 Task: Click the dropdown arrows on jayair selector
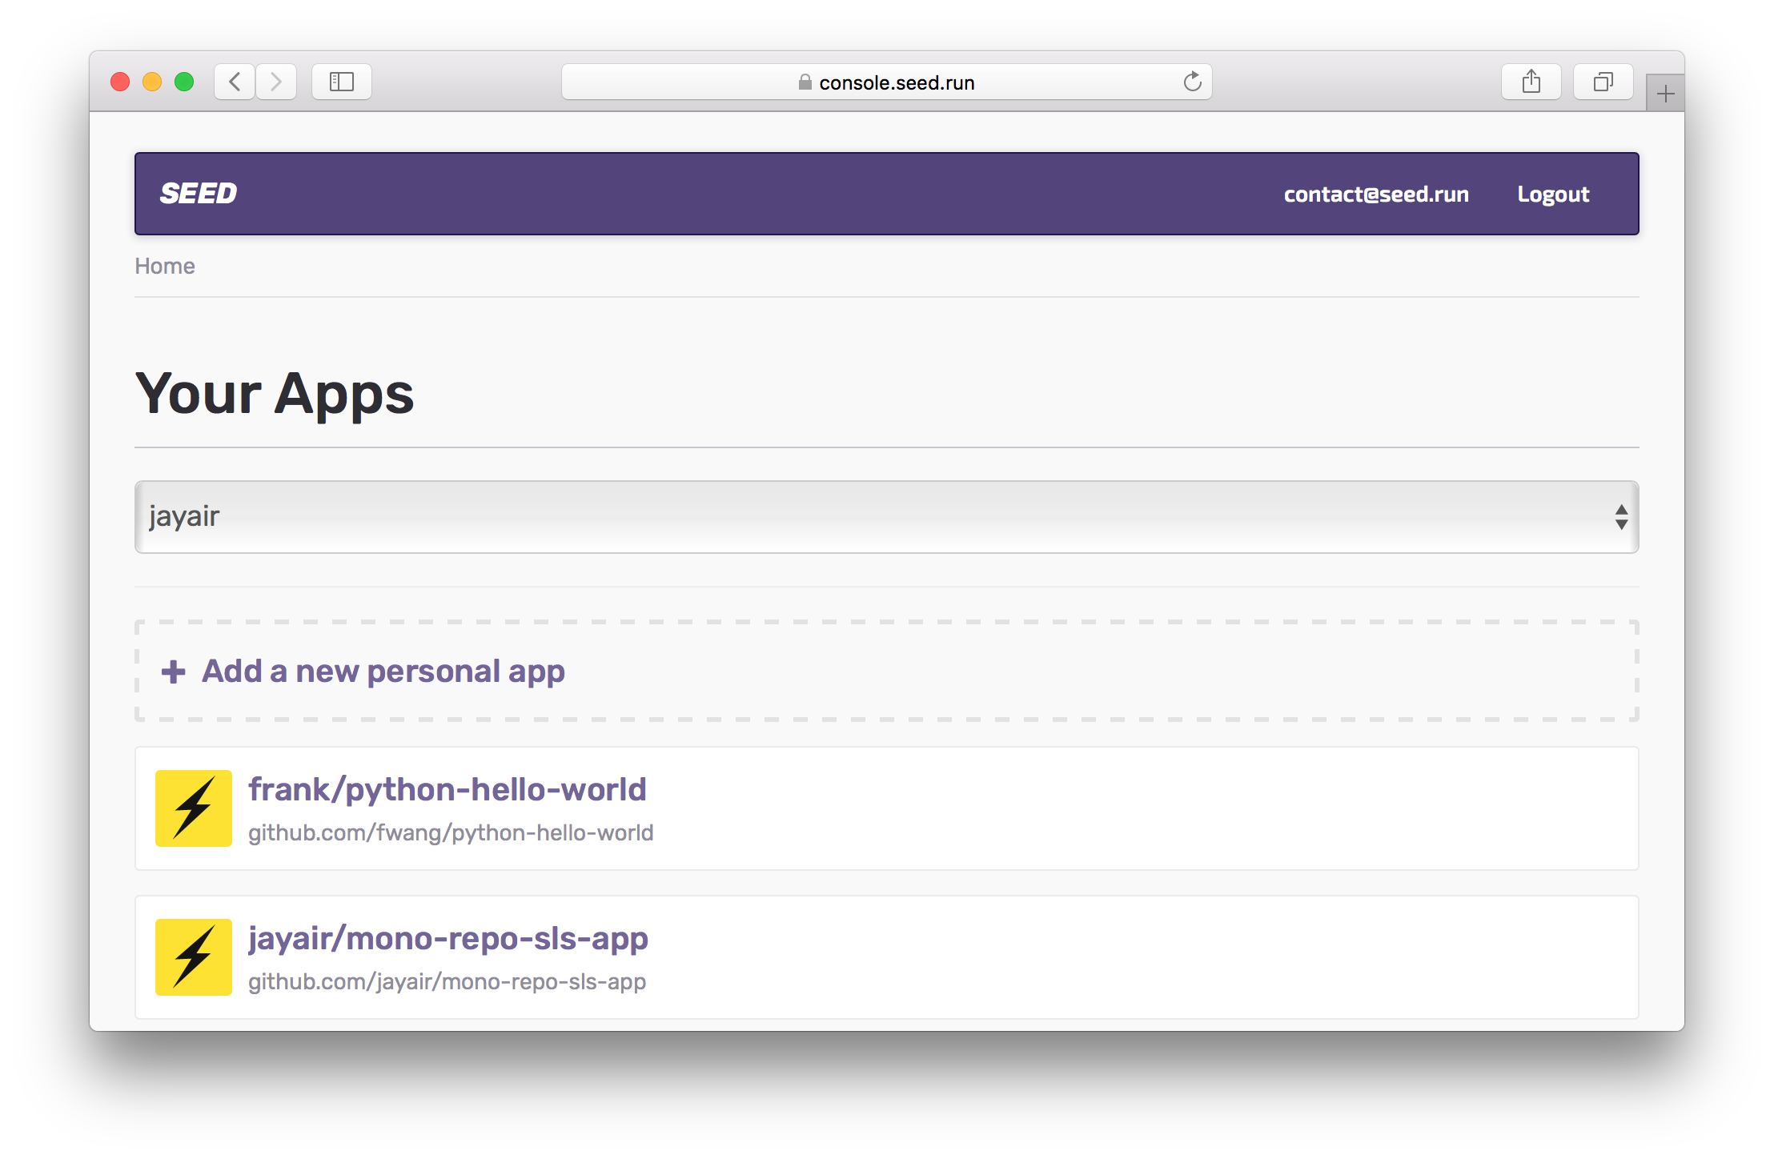(x=1621, y=517)
